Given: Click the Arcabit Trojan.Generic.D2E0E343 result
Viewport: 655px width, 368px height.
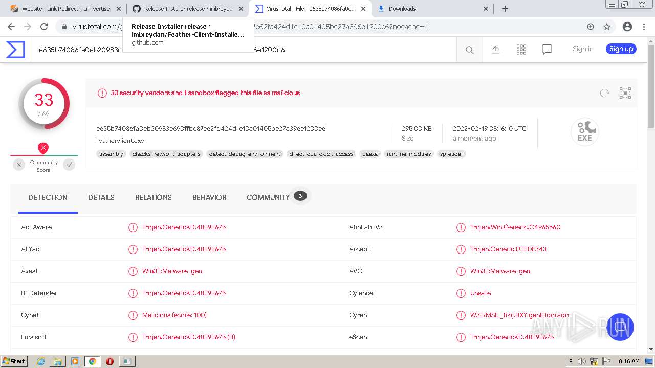Looking at the screenshot, I should tap(508, 249).
